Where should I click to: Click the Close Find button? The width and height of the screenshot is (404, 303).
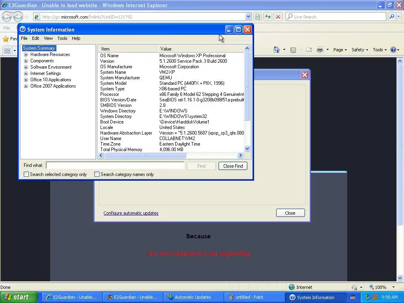[x=233, y=166]
